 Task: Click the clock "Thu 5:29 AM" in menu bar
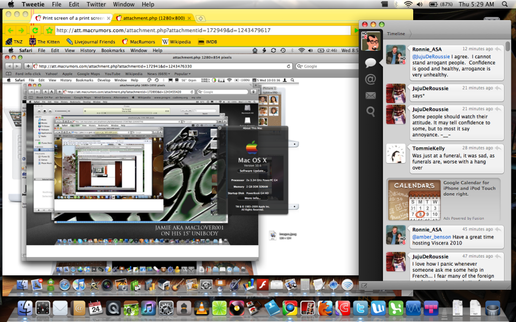point(476,4)
